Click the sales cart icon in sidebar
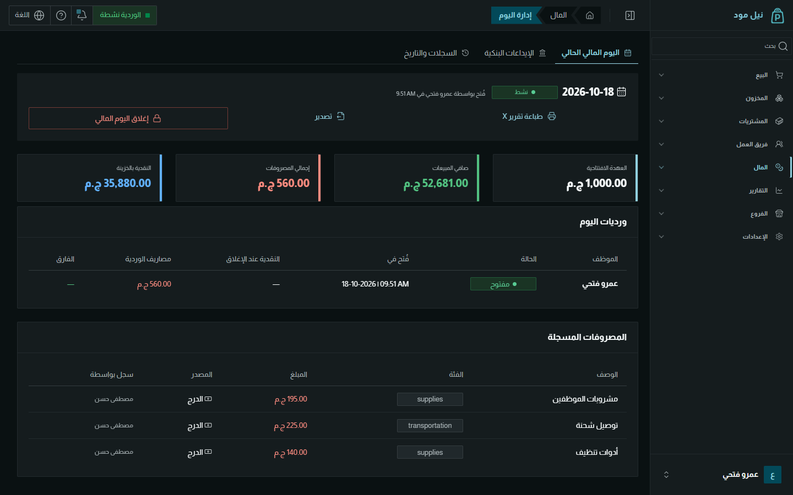 pyautogui.click(x=779, y=75)
